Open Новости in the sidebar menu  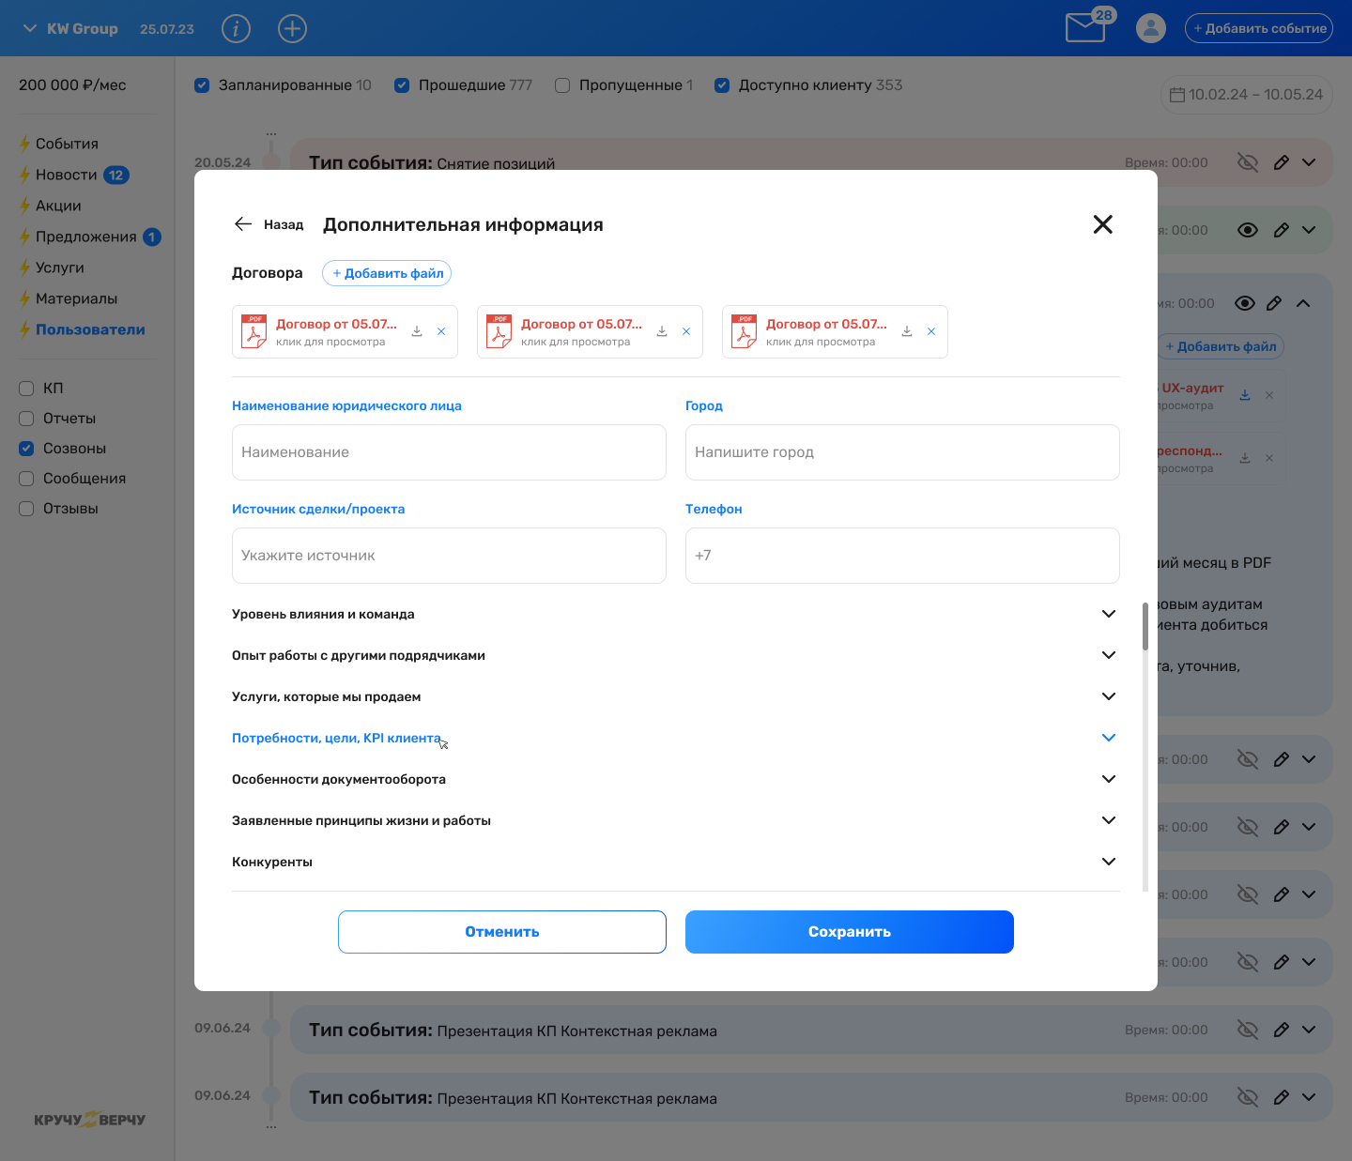pyautogui.click(x=67, y=175)
